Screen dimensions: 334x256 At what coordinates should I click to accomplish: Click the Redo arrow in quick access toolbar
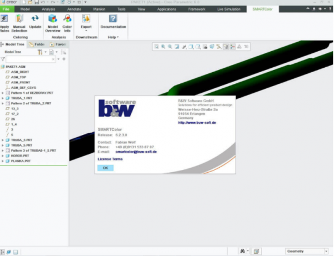point(53,2)
